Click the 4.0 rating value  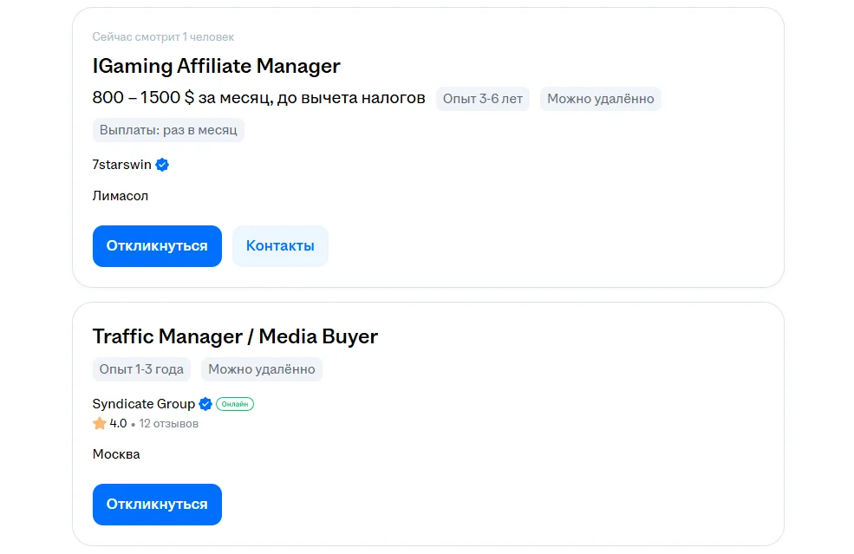click(x=118, y=424)
